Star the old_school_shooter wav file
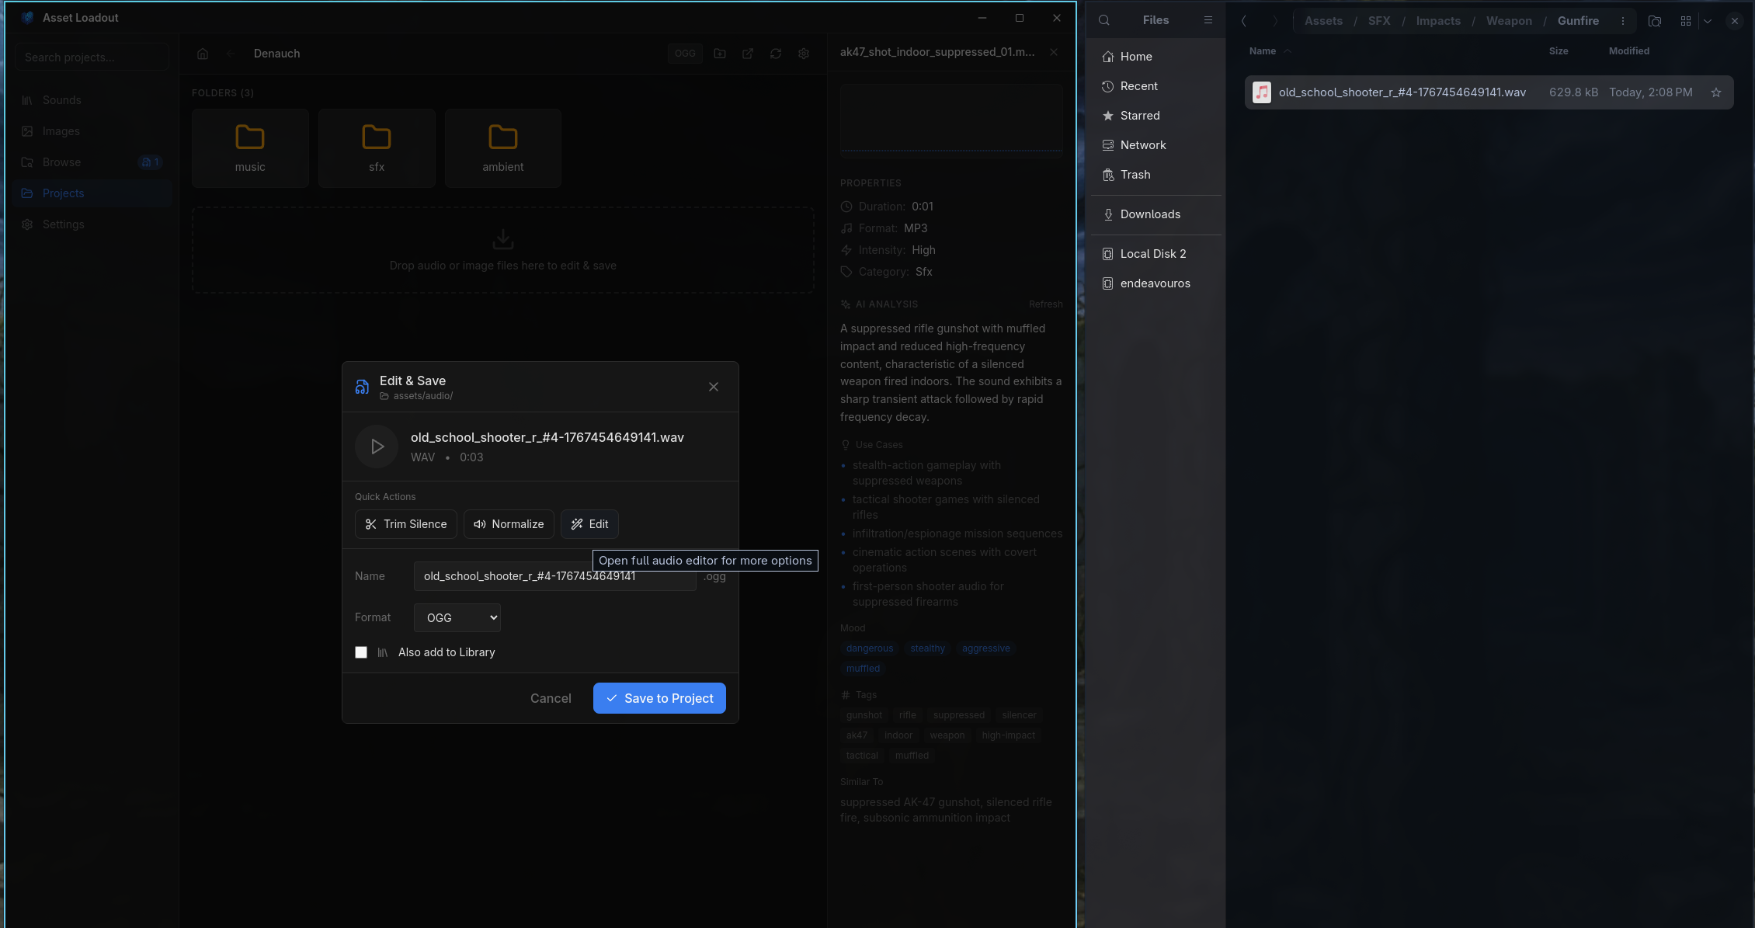Viewport: 1755px width, 928px height. [x=1715, y=92]
